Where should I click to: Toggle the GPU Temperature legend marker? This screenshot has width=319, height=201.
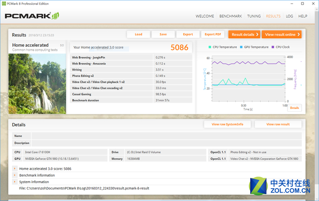(x=240, y=47)
